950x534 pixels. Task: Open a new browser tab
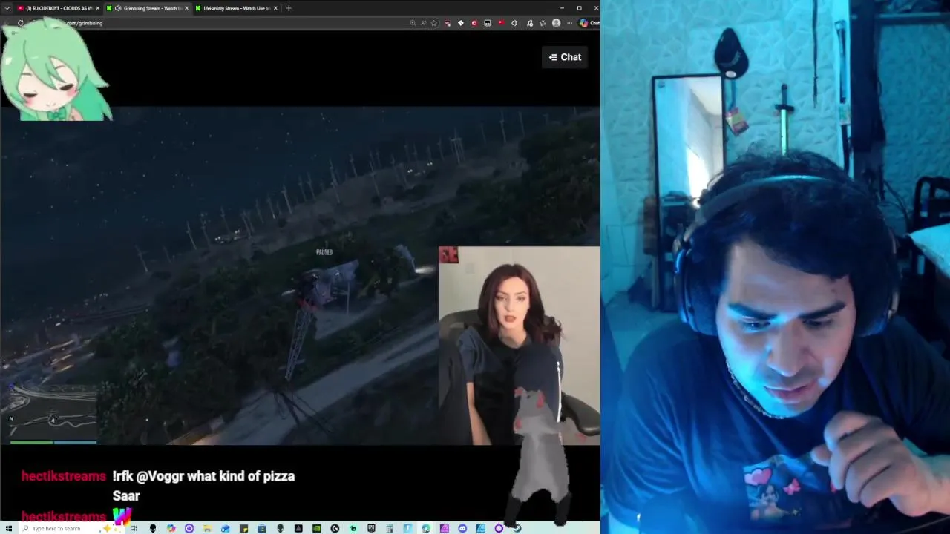[289, 8]
